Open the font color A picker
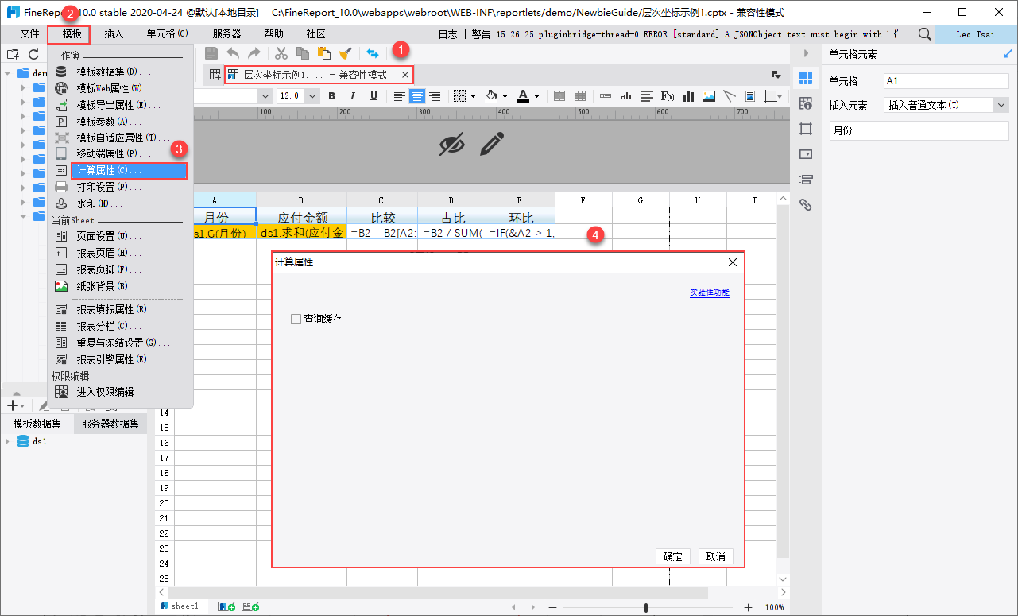The height and width of the screenshot is (616, 1018). point(526,96)
